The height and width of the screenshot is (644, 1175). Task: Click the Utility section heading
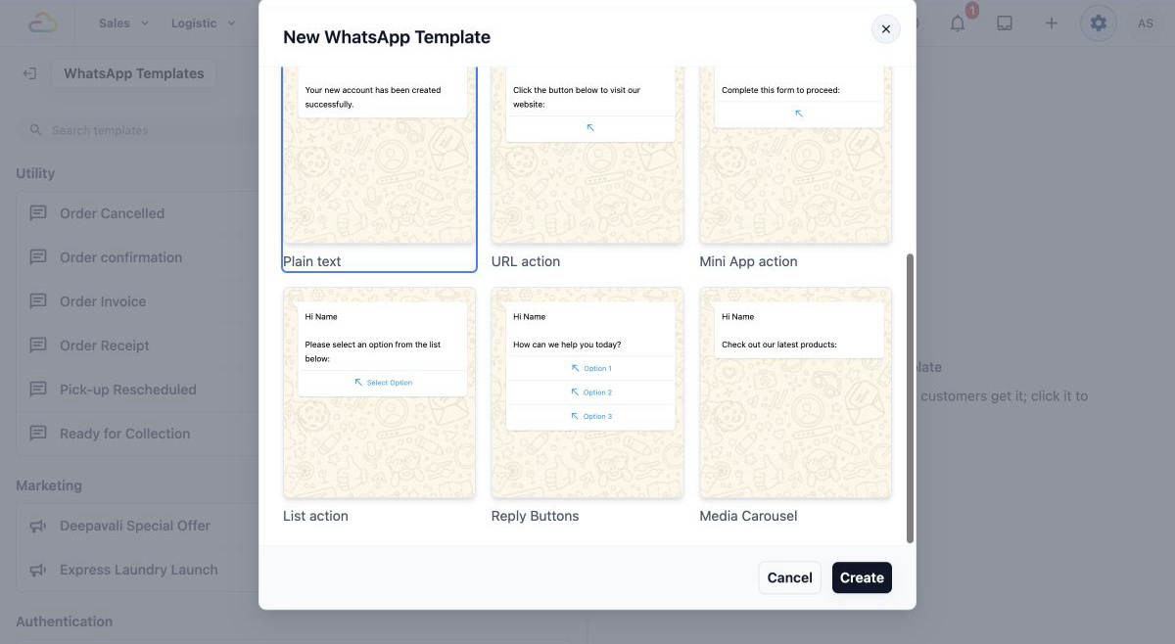click(35, 173)
